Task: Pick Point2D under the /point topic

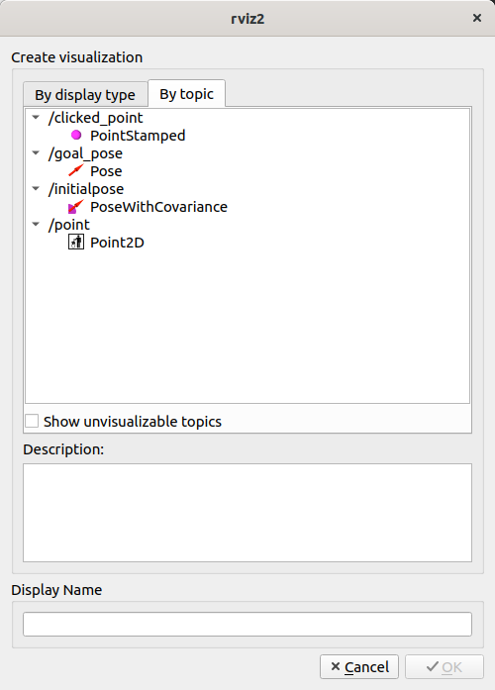Action: (x=117, y=243)
